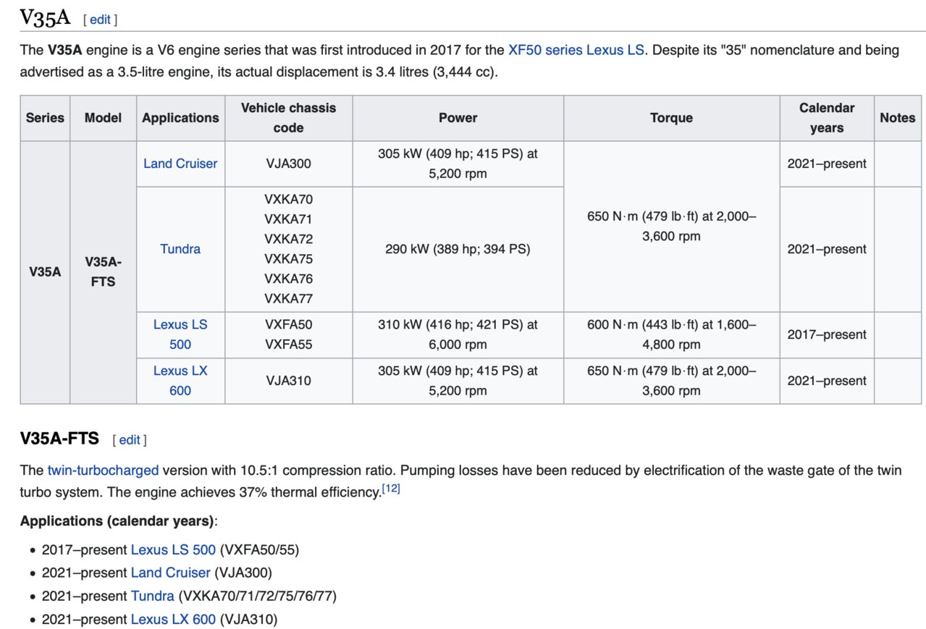Click the V35A-FTS section heading

pos(59,438)
